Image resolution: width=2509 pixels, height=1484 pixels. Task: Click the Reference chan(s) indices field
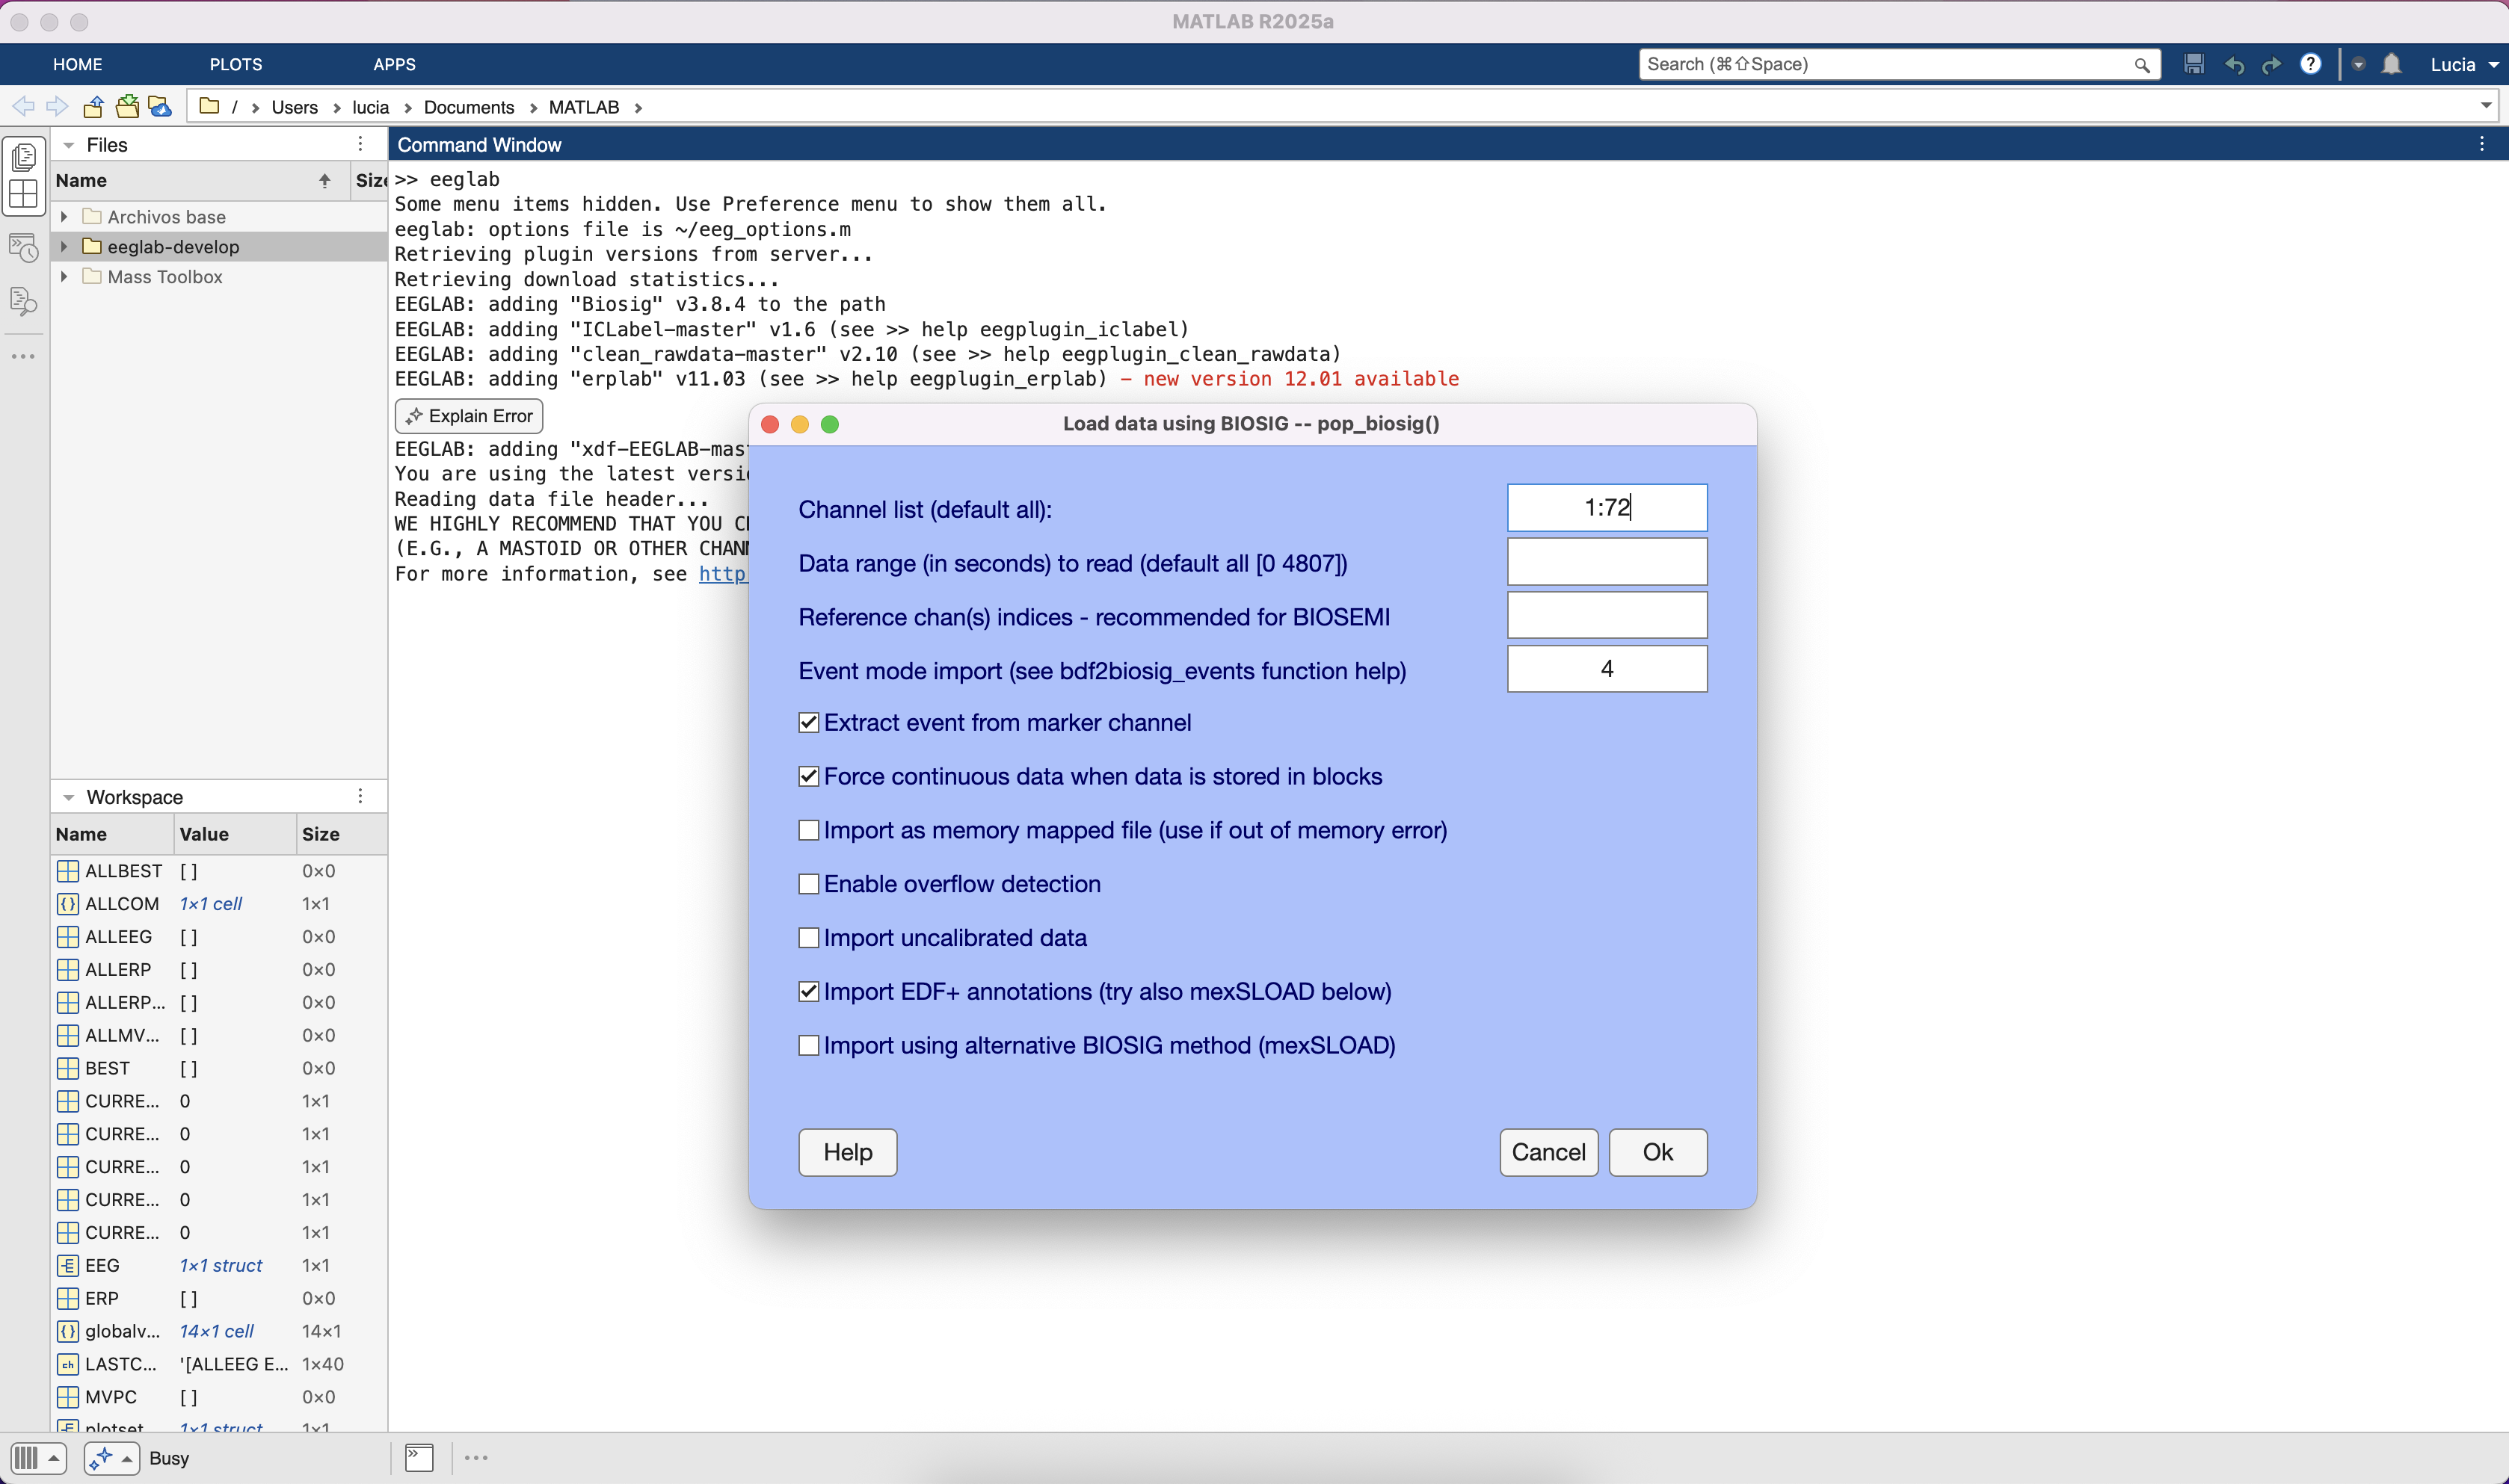1606,616
